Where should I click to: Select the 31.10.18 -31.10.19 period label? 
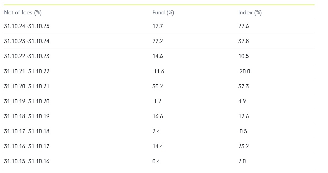[27, 116]
